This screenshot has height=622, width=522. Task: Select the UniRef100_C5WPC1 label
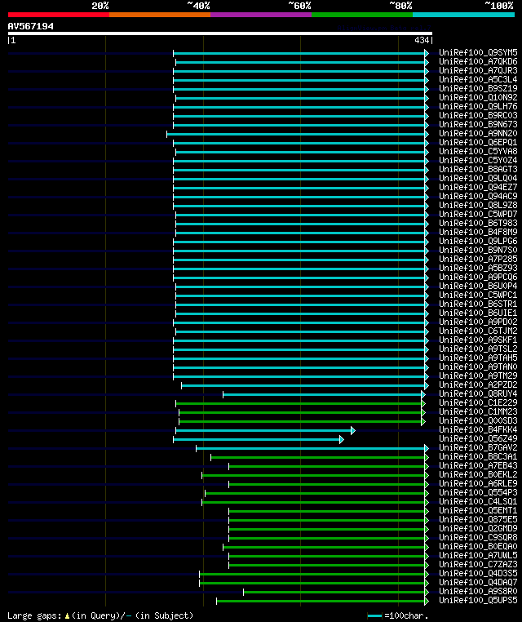click(478, 295)
